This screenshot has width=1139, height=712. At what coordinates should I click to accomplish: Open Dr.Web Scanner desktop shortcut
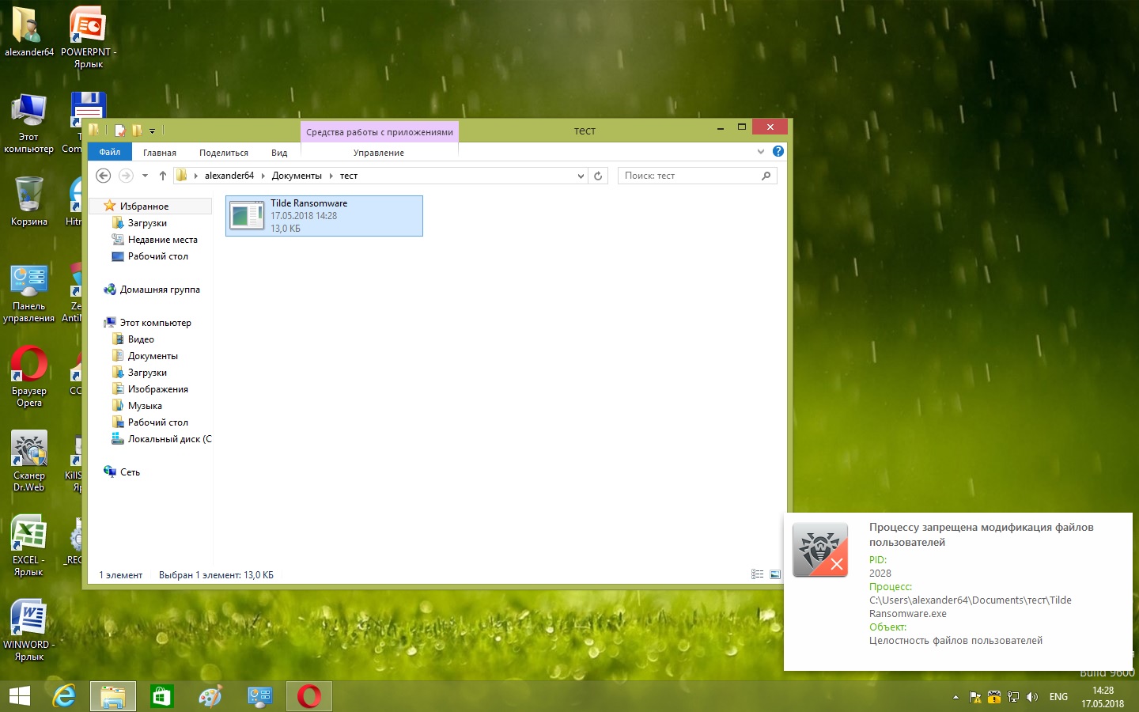point(29,451)
